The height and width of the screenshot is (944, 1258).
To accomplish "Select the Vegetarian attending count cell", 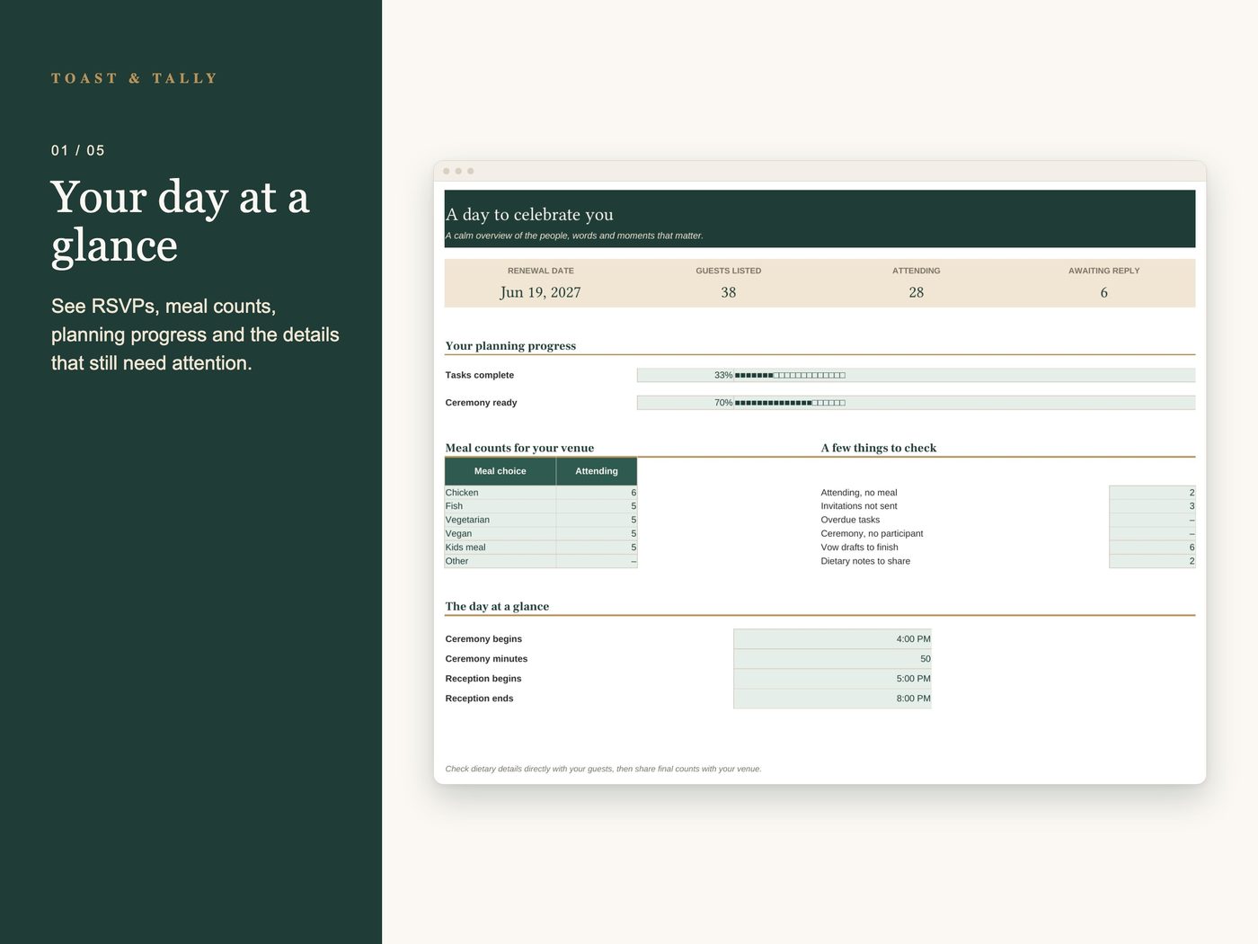I will coord(597,520).
